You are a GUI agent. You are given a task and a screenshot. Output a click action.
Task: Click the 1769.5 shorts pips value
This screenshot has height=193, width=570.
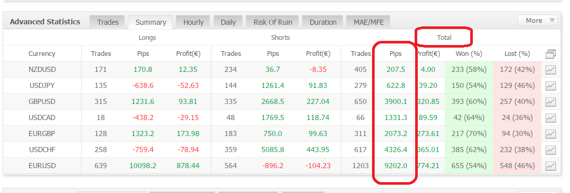pos(273,117)
